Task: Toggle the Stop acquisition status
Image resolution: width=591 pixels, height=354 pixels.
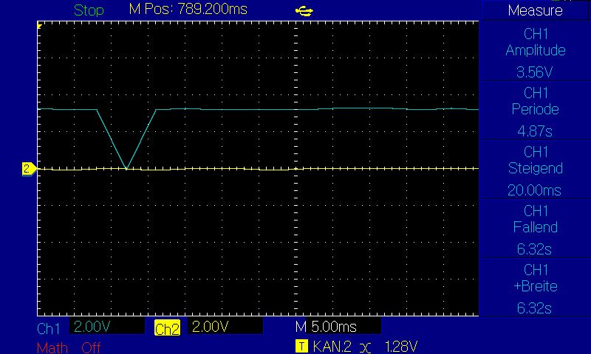Action: [x=89, y=10]
